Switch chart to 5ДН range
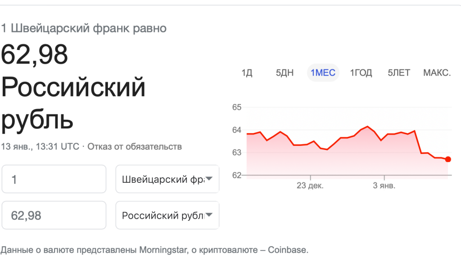 [x=285, y=72]
